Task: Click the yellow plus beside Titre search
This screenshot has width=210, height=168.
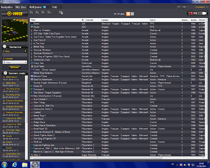Action: (x=25, y=51)
